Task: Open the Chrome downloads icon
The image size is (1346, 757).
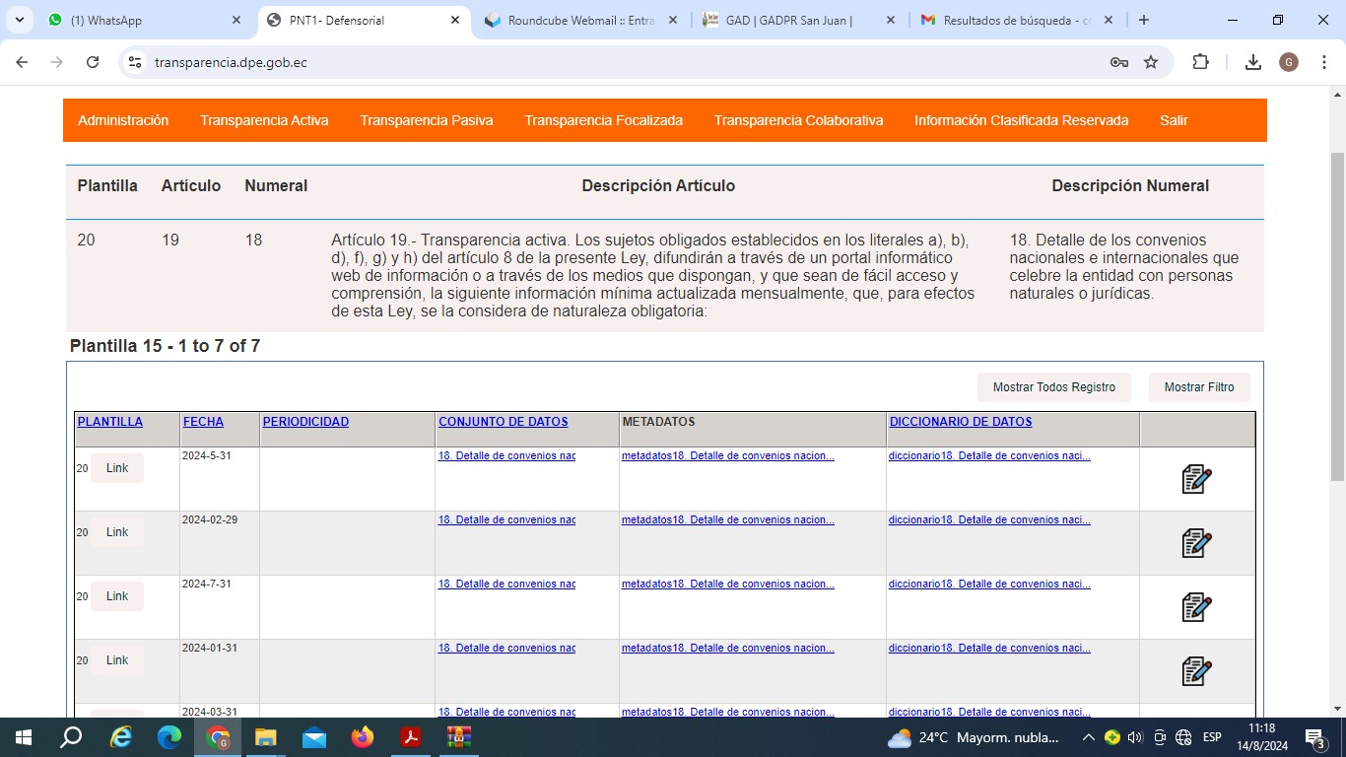Action: click(x=1253, y=62)
